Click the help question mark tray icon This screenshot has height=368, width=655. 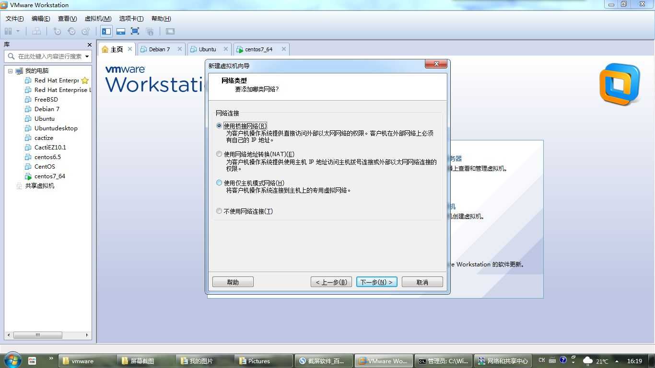pos(563,360)
